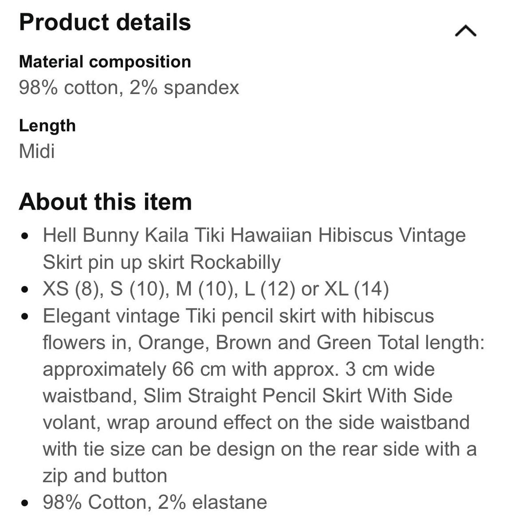Click the Product details heading
This screenshot has width=519, height=519.
pos(105,22)
